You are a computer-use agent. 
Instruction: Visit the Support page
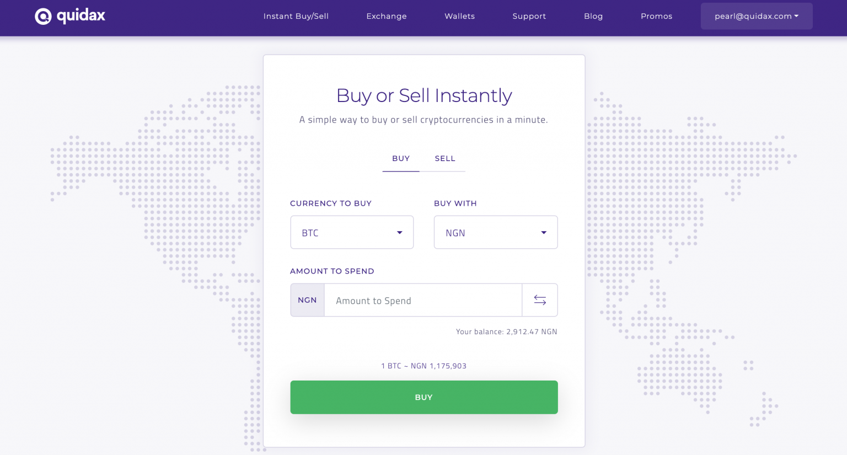click(x=529, y=16)
